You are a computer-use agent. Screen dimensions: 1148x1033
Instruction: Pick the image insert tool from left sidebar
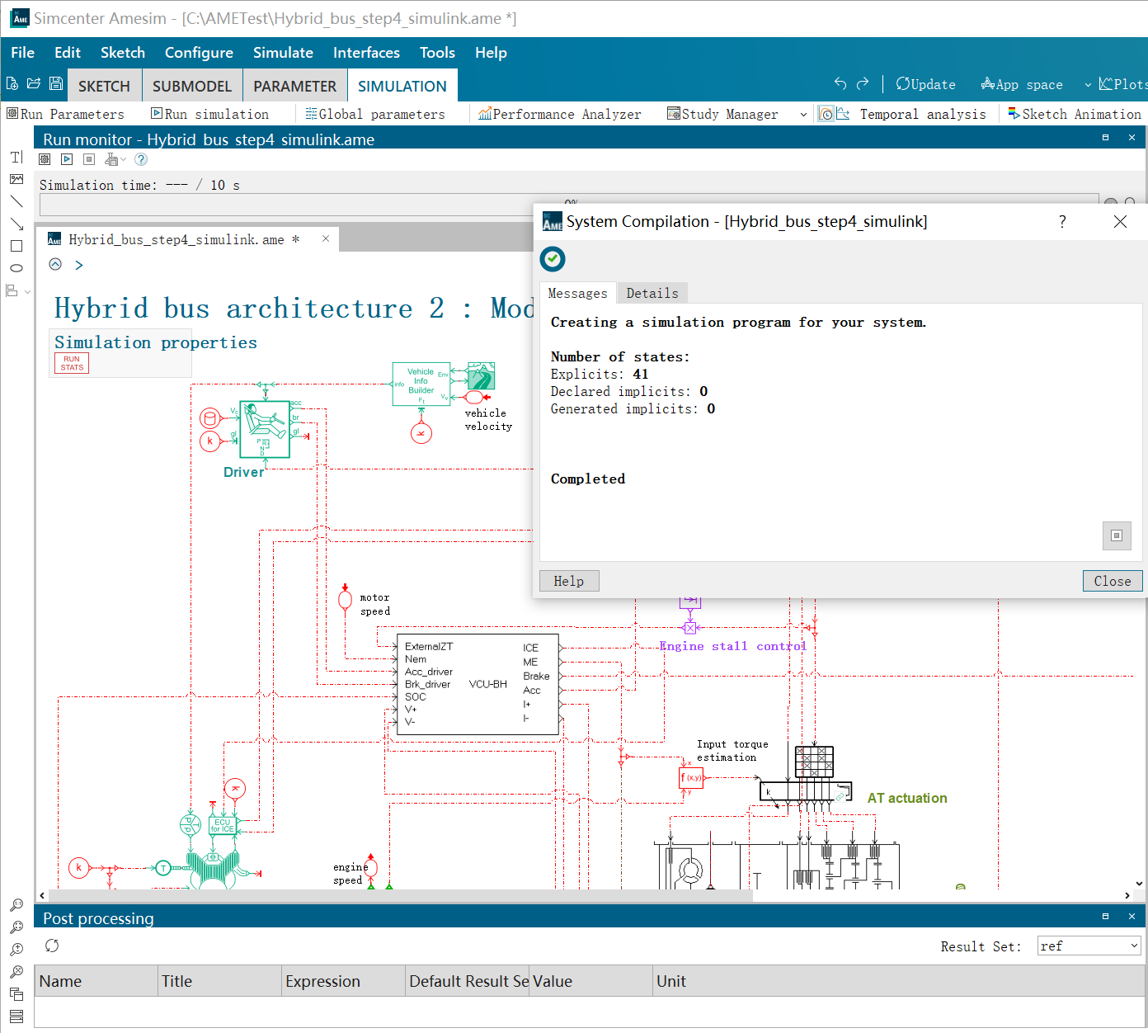click(x=16, y=178)
